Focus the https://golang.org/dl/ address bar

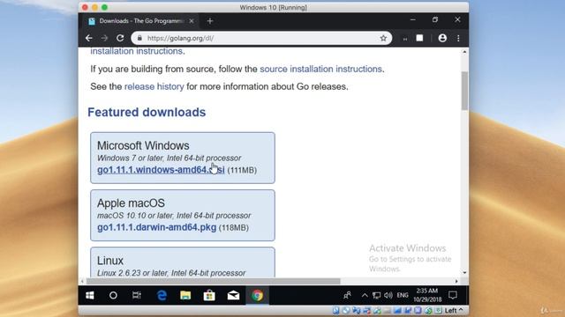(261, 38)
